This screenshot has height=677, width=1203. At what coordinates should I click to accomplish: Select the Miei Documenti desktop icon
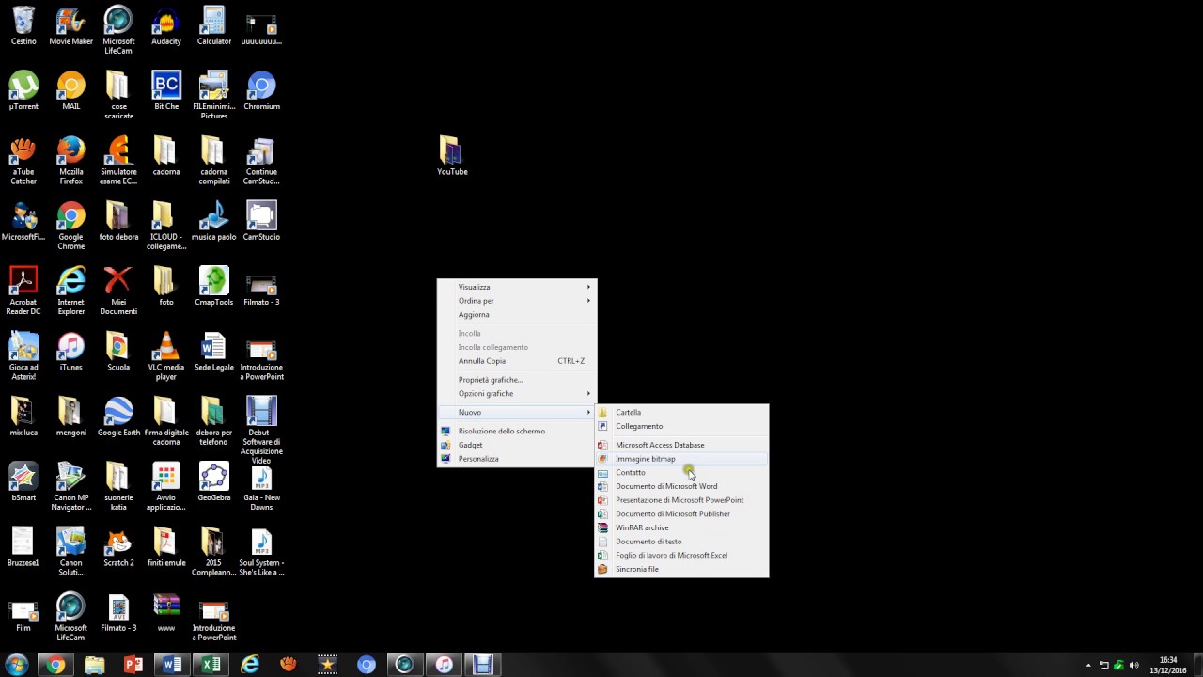point(118,291)
